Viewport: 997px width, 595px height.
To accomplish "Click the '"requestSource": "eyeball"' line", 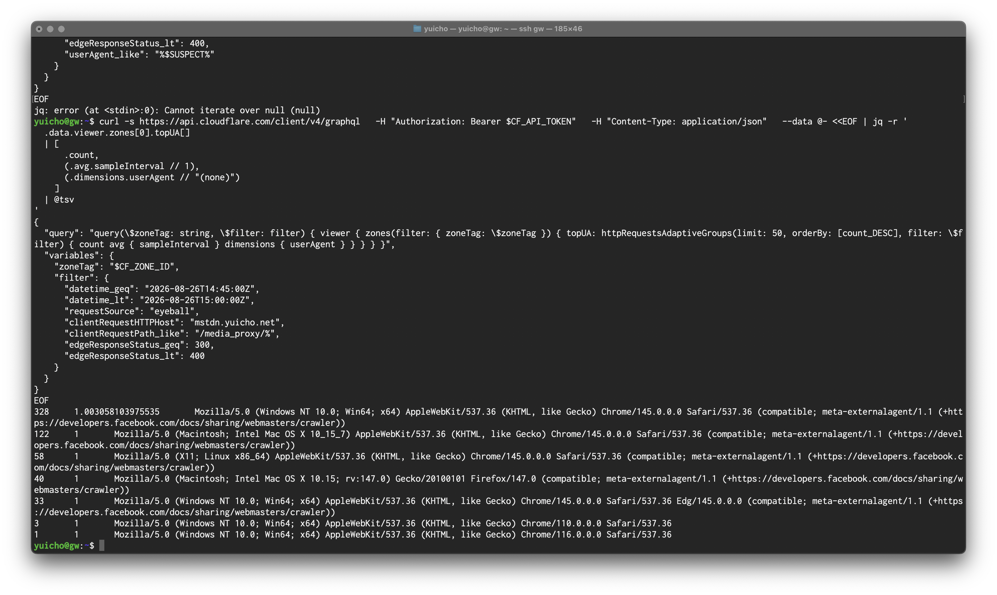I will pos(132,311).
